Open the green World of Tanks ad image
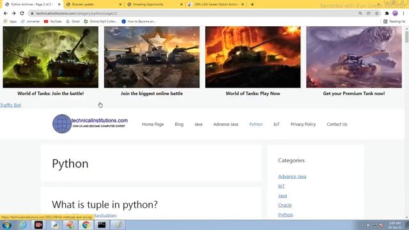Screen dimensions: 409x230 [x=50, y=57]
